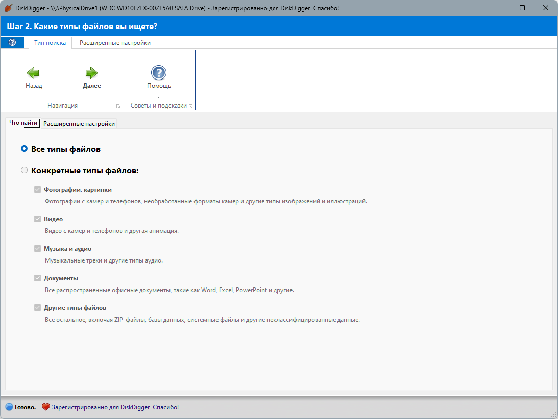Open the Расширенные настройки ribbon tab
Screen dimensions: 558x419
pos(115,43)
